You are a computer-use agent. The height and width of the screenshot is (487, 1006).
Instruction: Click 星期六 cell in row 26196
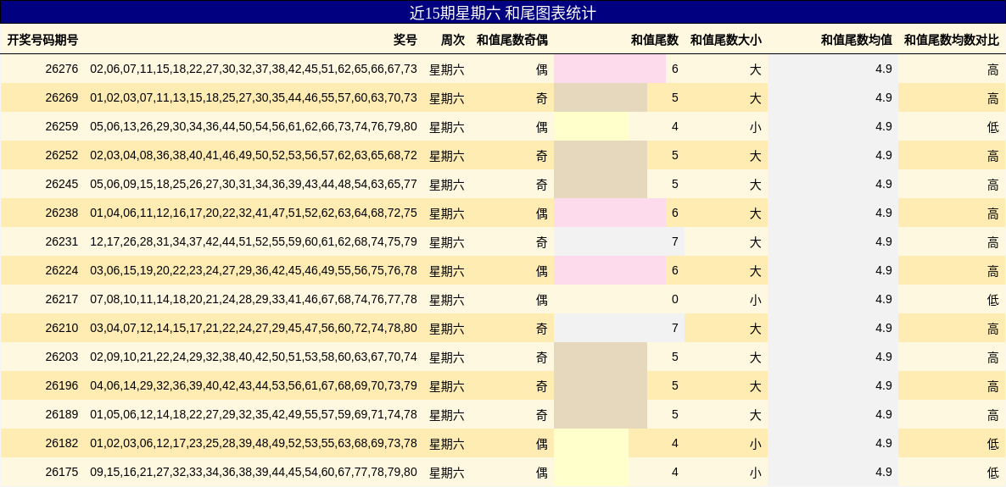coord(446,386)
